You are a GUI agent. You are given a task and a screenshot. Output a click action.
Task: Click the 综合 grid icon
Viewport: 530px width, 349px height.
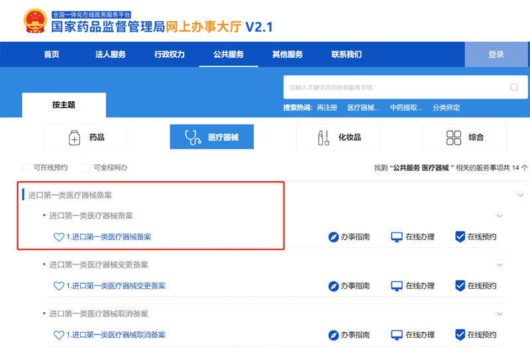point(454,137)
